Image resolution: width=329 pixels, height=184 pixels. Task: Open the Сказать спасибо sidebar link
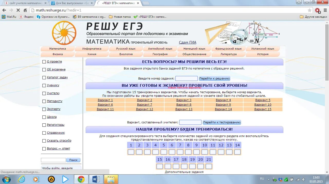59,141
